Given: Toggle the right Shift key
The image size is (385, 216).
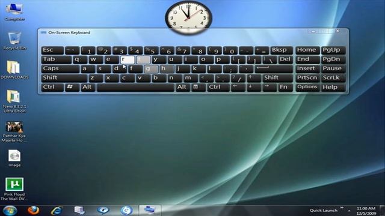Looking at the screenshot, I should [278, 78].
